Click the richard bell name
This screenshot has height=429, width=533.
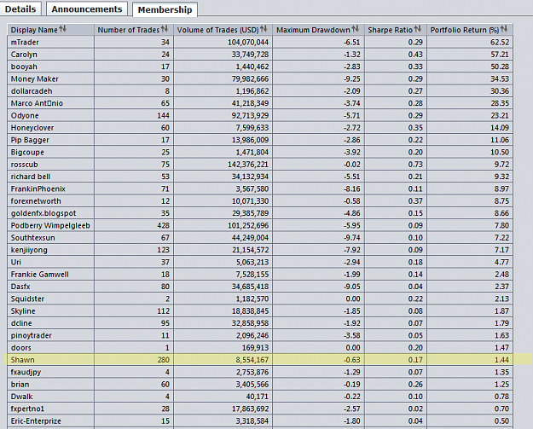(x=30, y=177)
